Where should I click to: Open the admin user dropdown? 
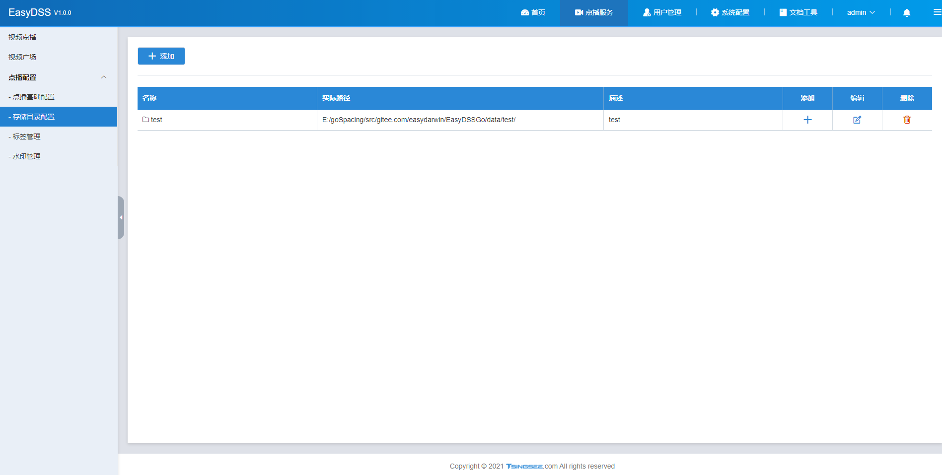point(861,12)
